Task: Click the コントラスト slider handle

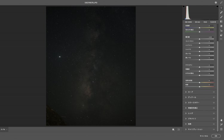Action: tap(200, 43)
